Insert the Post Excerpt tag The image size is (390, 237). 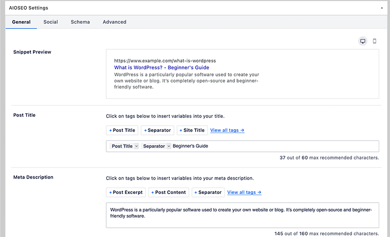pos(126,192)
